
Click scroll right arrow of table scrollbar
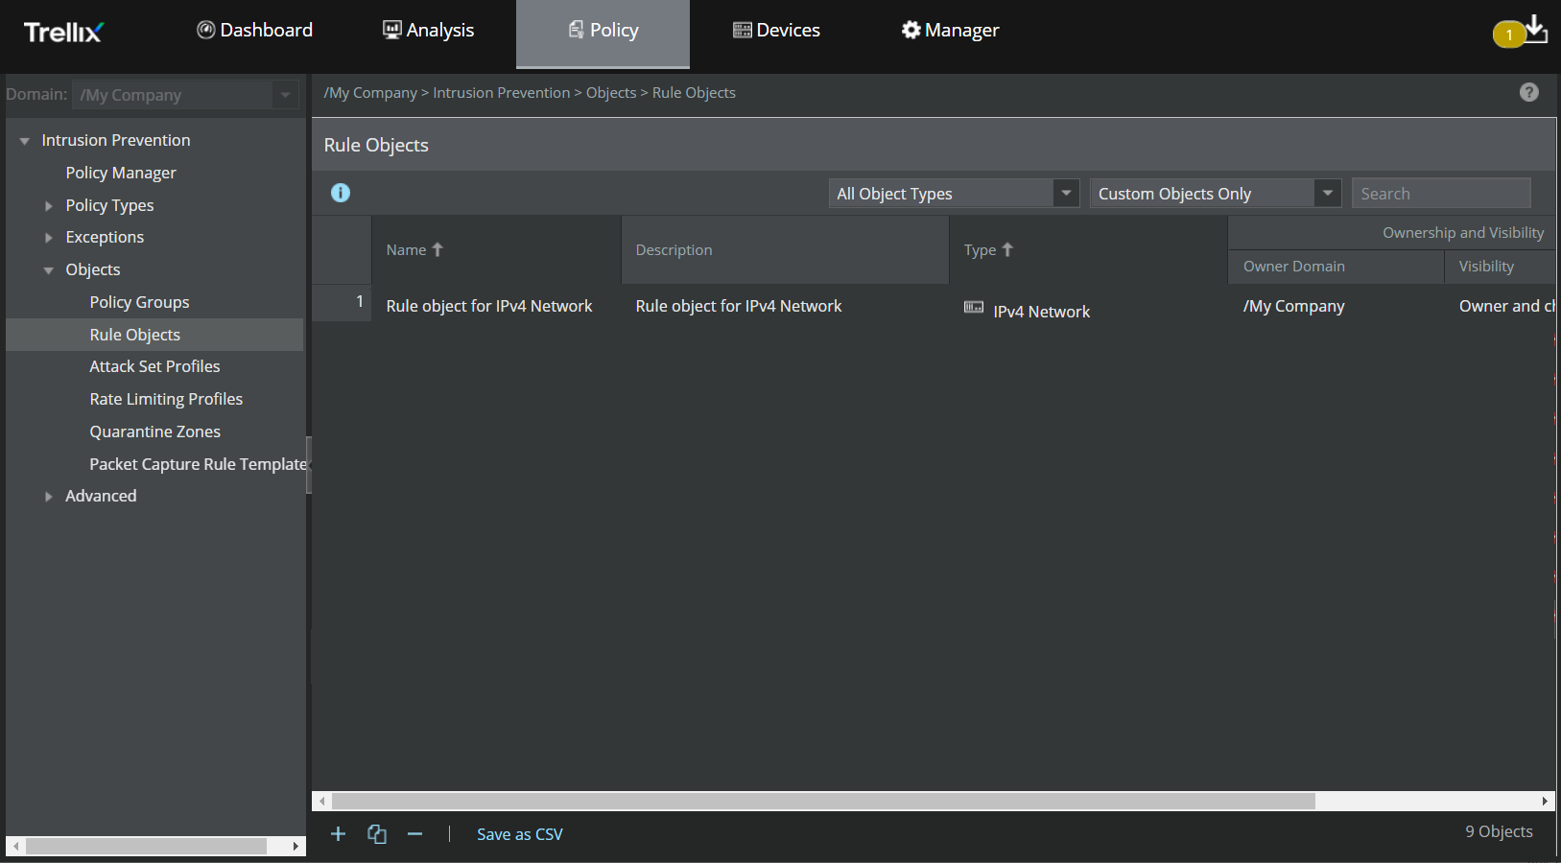tap(1545, 801)
